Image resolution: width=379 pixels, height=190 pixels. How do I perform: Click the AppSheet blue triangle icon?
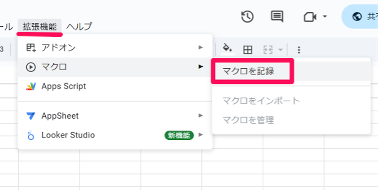[x=31, y=116]
